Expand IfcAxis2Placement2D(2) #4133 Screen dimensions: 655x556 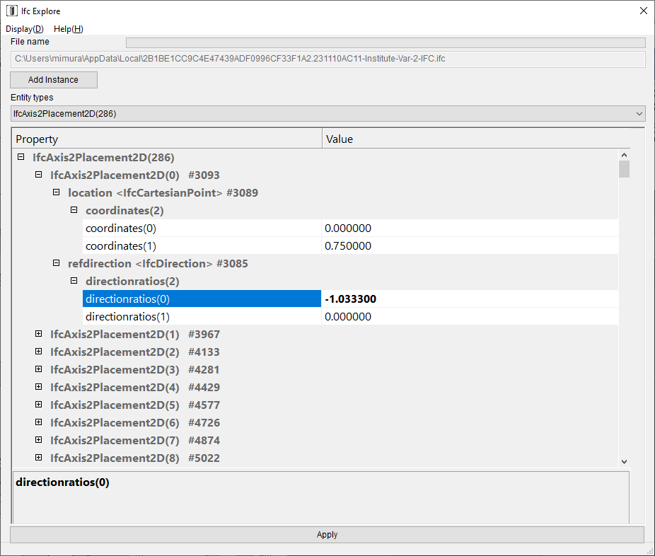(38, 352)
